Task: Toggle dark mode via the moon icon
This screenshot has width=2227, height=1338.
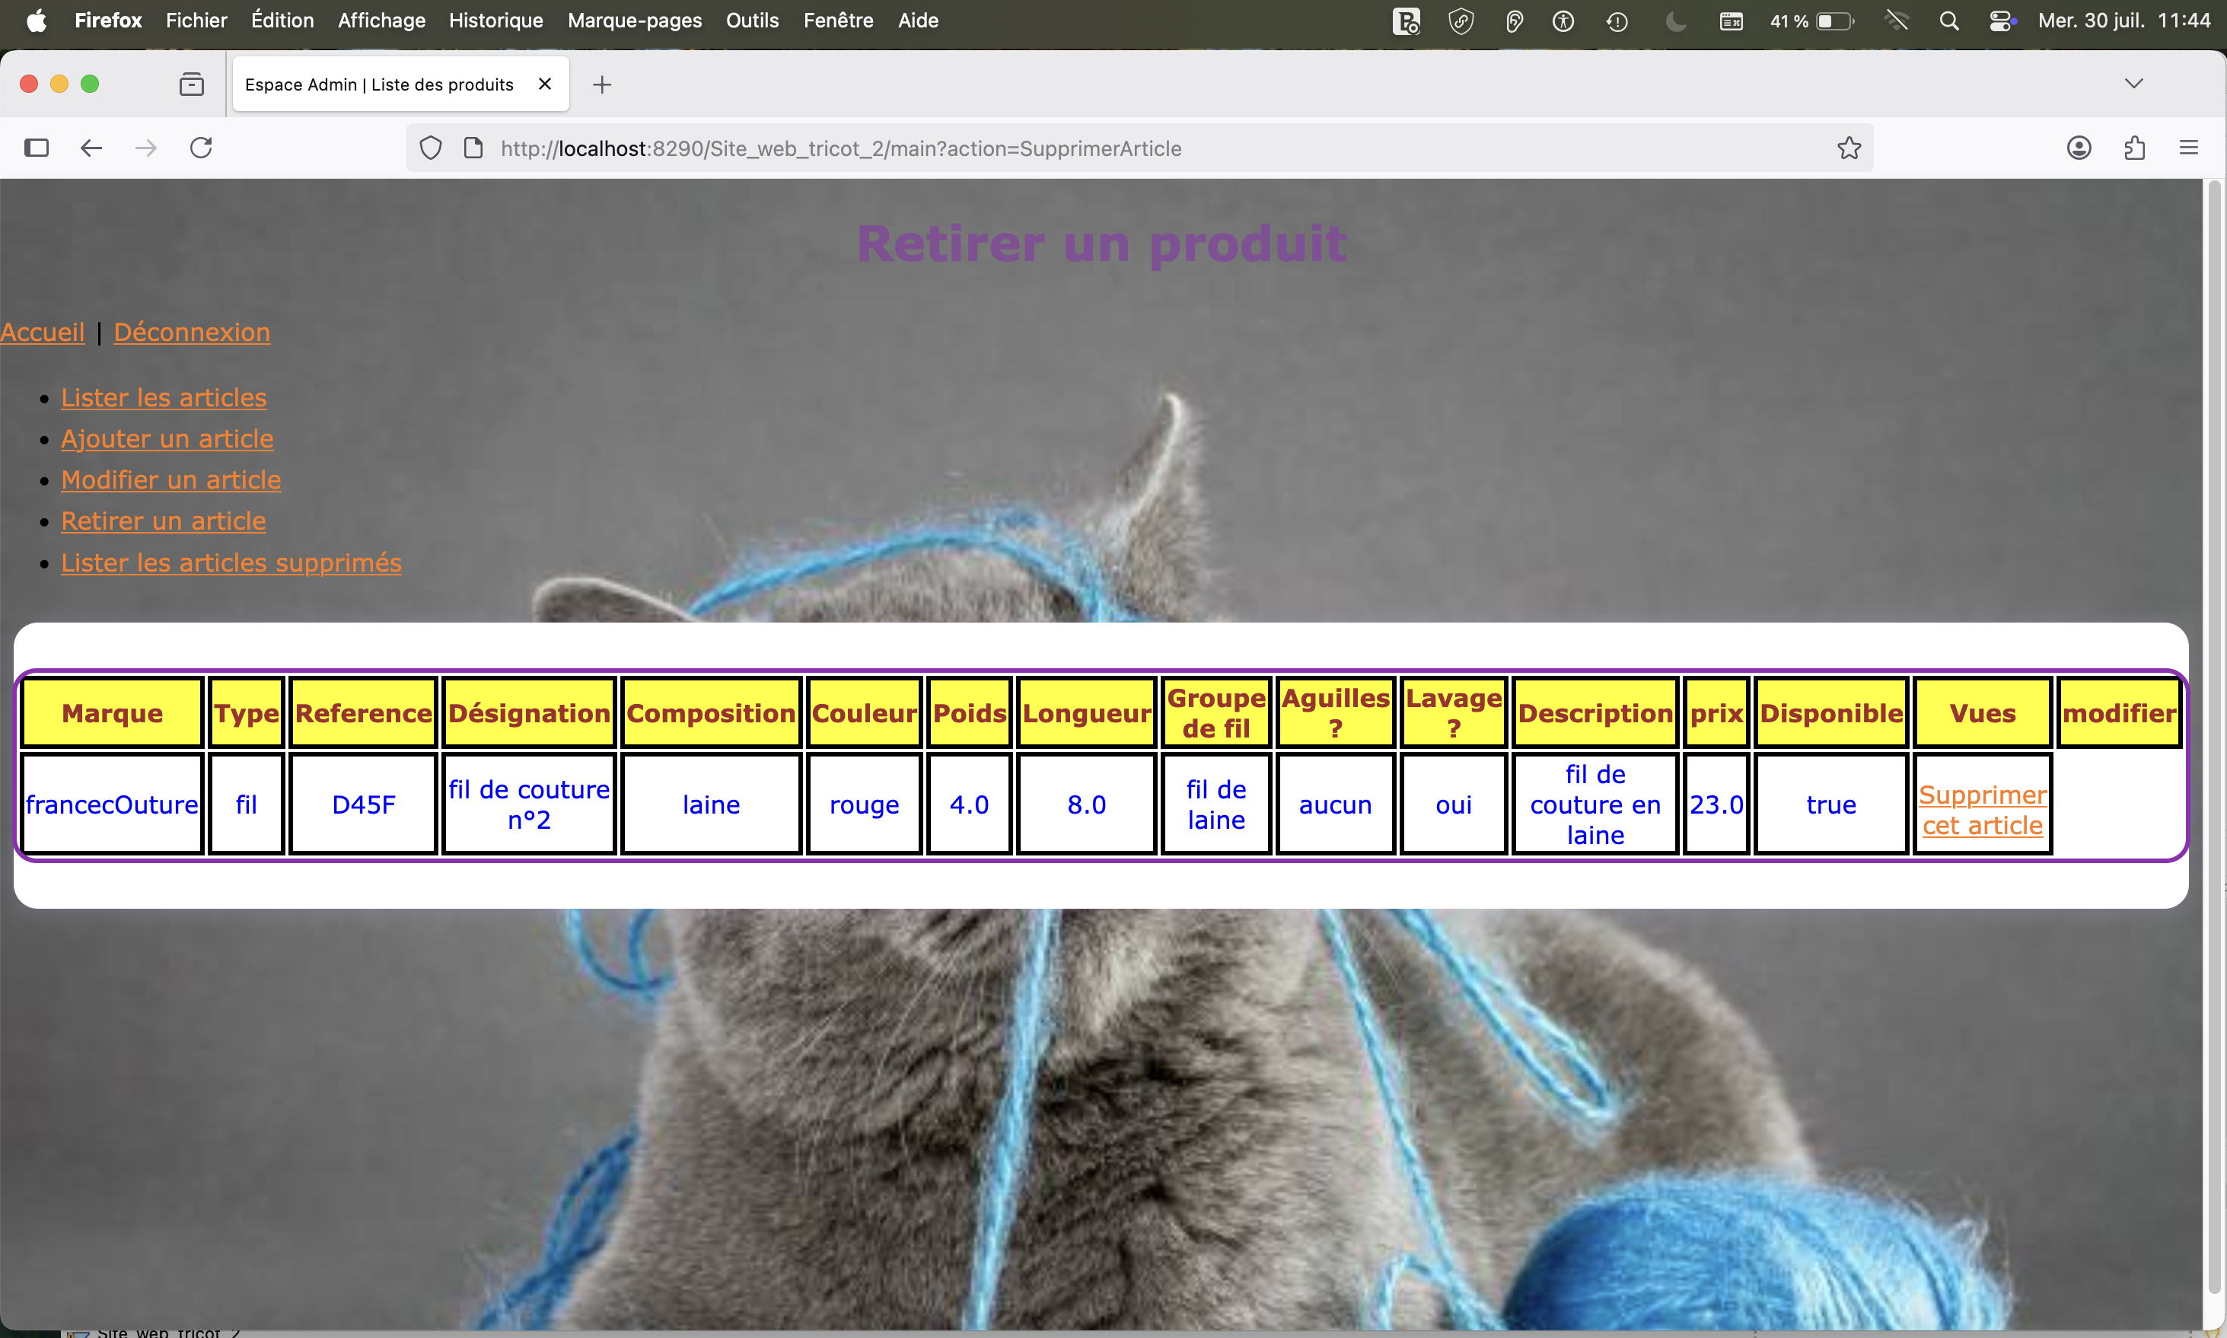Action: [1674, 20]
